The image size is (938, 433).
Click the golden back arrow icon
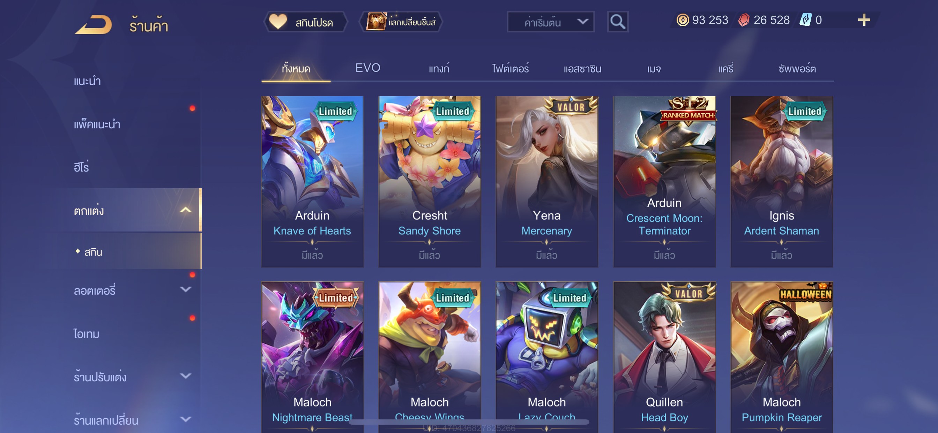click(94, 25)
